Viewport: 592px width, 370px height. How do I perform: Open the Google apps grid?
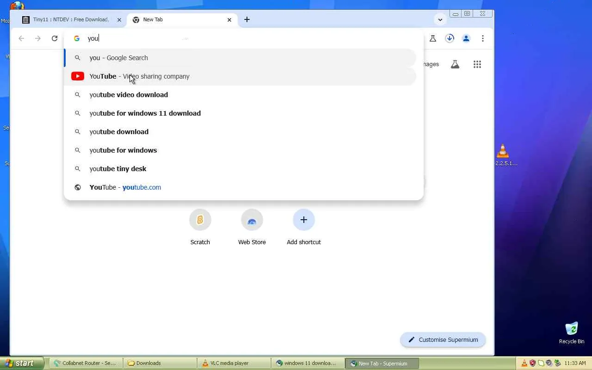(477, 64)
